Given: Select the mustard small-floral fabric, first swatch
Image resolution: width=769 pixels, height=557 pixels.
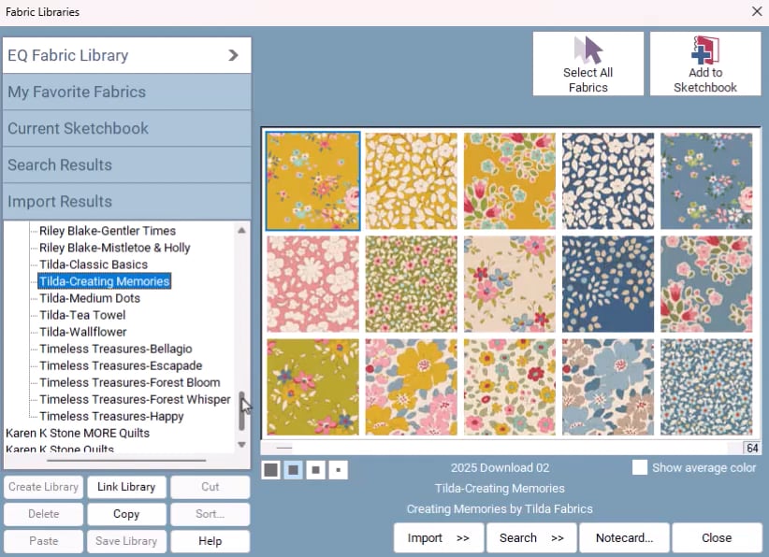Looking at the screenshot, I should [312, 180].
